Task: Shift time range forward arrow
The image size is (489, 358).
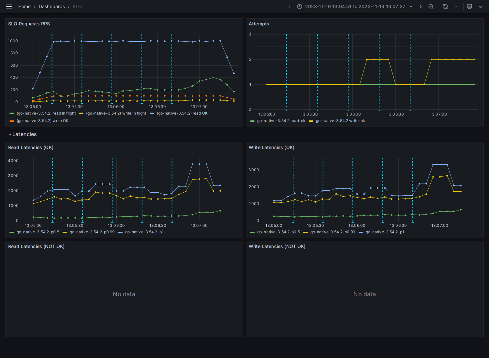Action: (x=421, y=7)
